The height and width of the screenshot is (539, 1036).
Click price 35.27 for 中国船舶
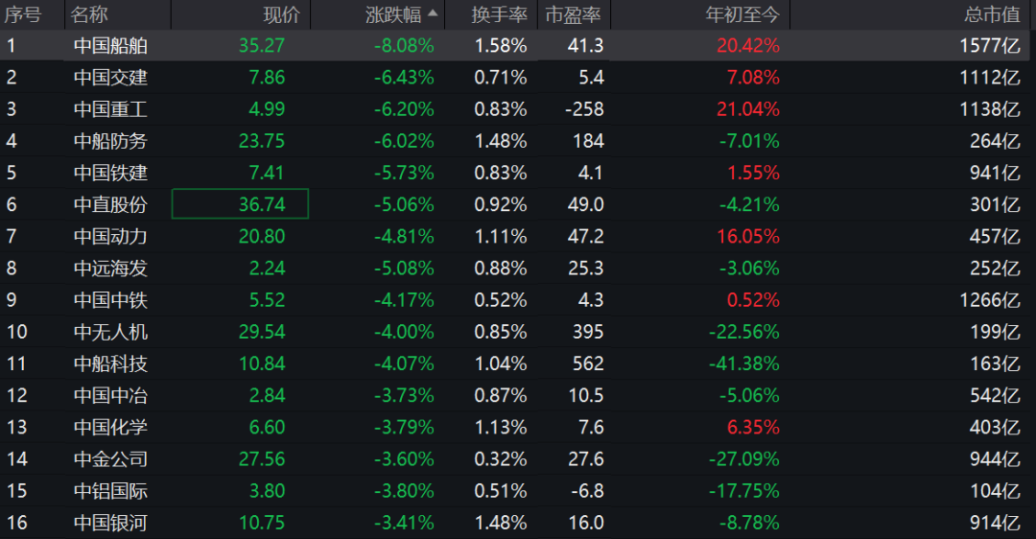262,46
